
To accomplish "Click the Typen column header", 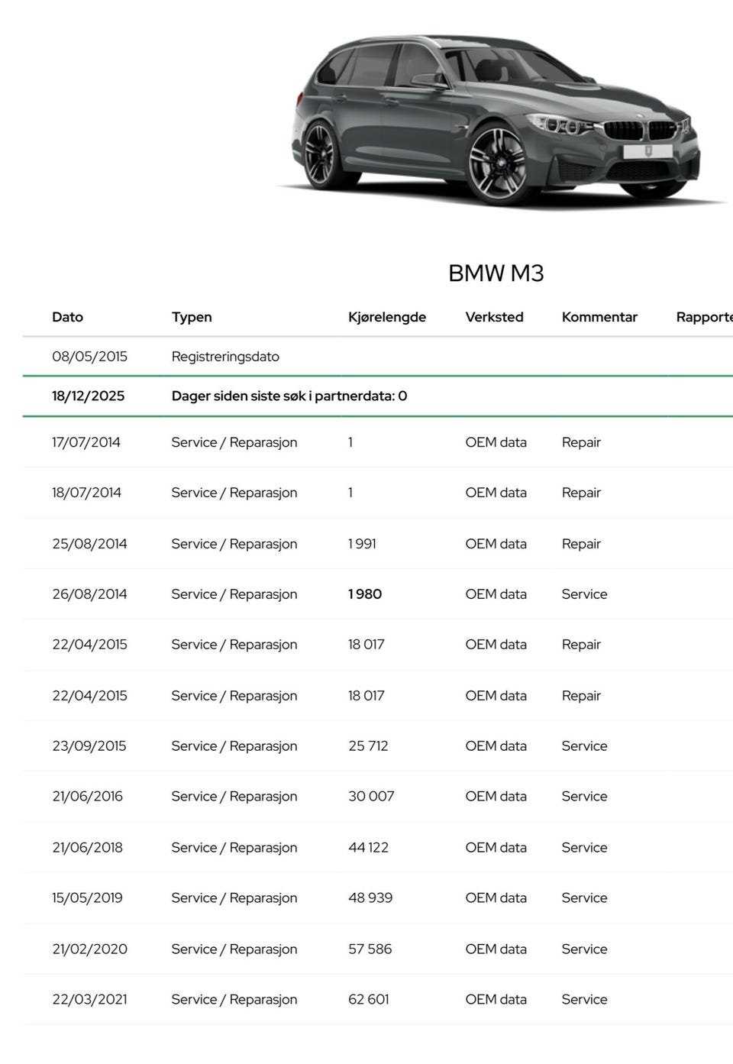I will click(192, 317).
